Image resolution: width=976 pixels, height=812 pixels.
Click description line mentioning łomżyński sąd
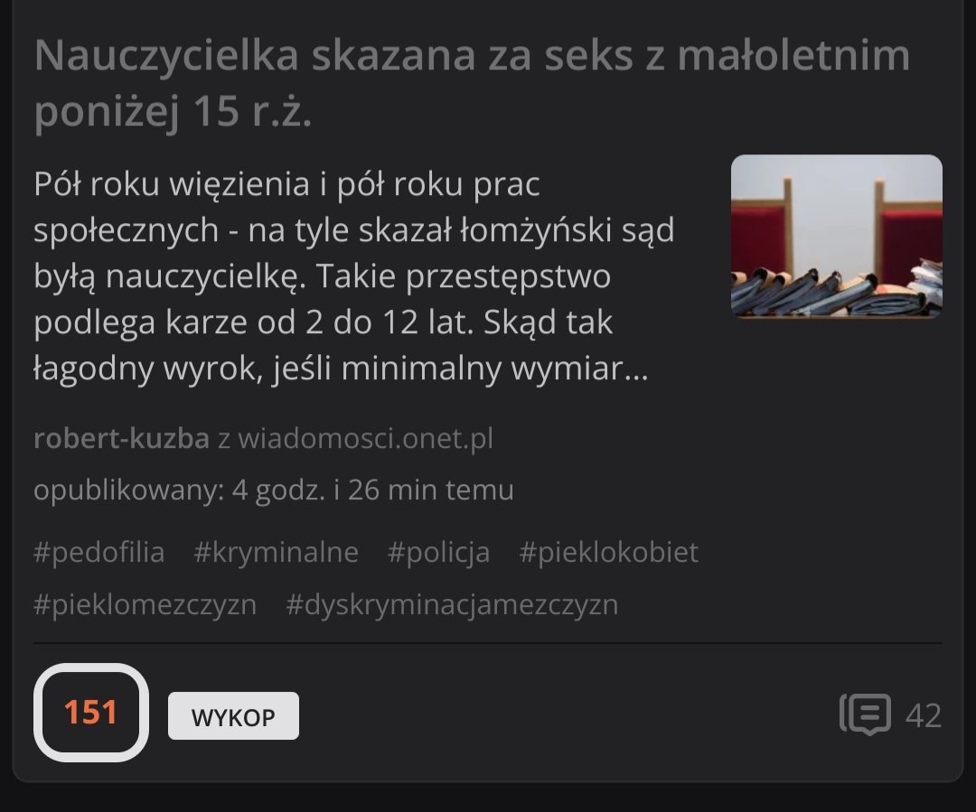tap(354, 230)
